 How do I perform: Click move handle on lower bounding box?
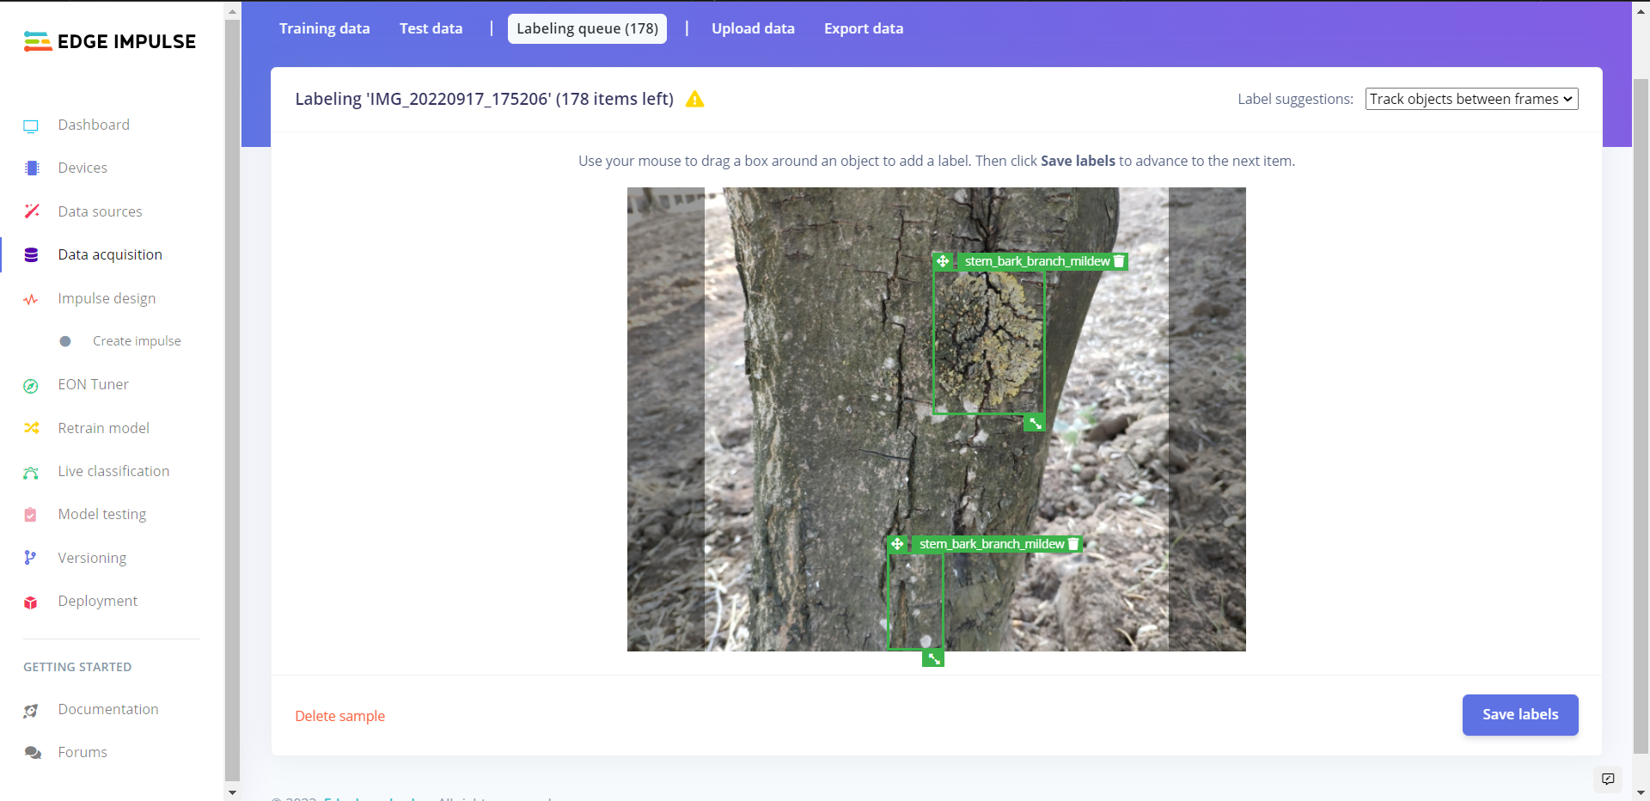pos(897,544)
